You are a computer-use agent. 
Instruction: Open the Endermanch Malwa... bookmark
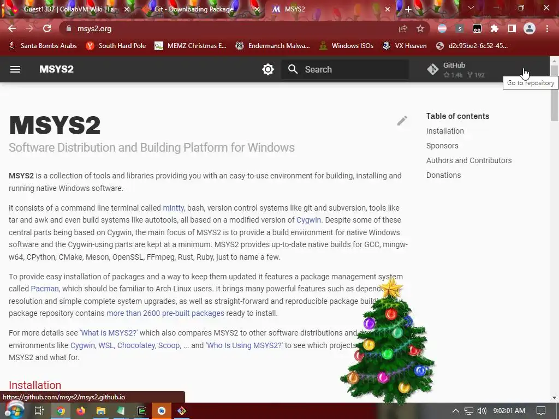(273, 46)
